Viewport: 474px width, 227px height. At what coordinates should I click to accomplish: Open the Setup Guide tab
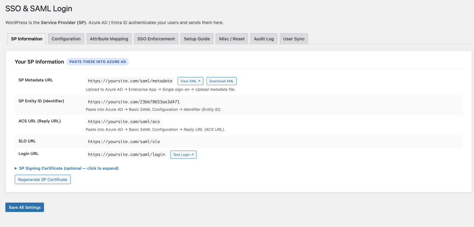(x=197, y=39)
